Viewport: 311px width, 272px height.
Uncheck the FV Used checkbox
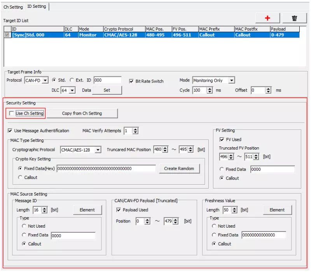tap(222, 140)
